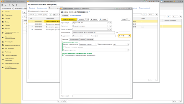Expand Контрагент dropdown arrow
Screen dimensions: 184x104
(x=109, y=26)
